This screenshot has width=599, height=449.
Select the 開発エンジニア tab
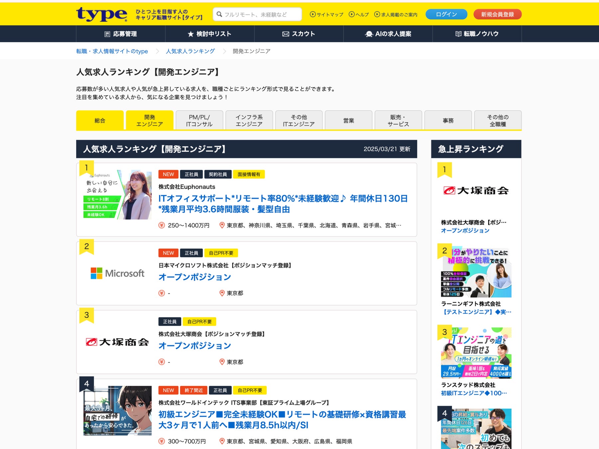click(150, 120)
